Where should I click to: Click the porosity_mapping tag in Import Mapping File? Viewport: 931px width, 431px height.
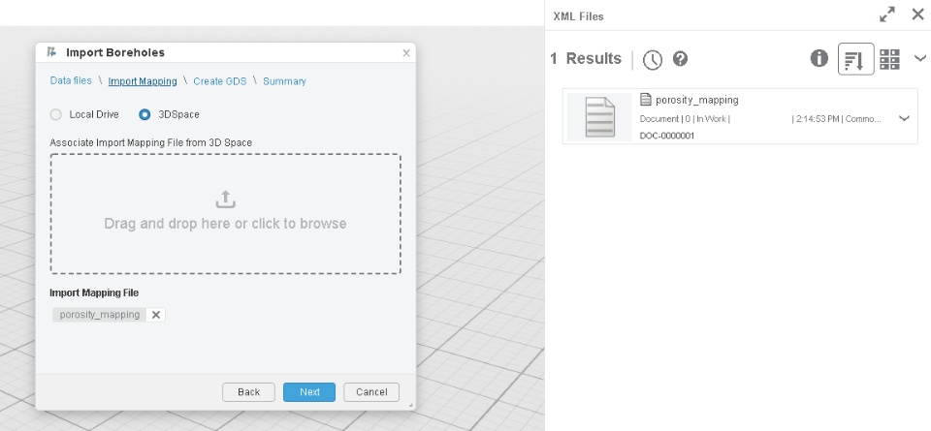tap(100, 315)
